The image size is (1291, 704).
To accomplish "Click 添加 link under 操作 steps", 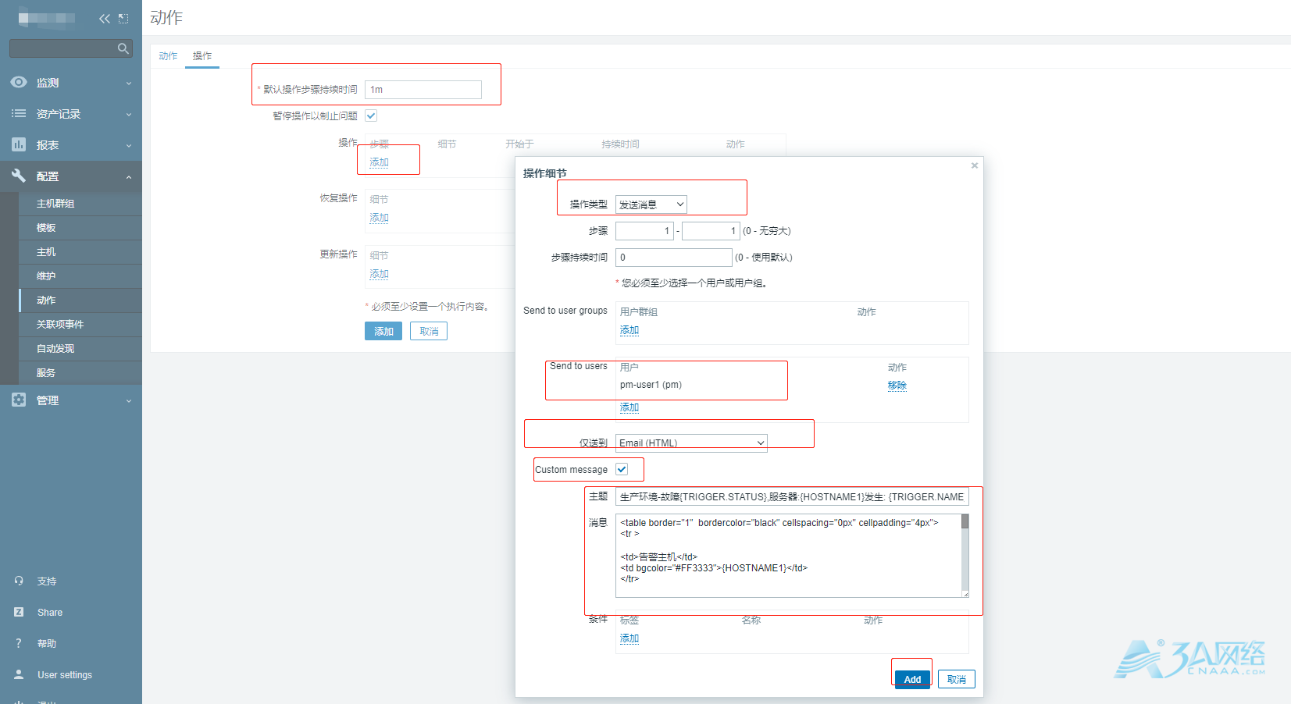I will (379, 162).
